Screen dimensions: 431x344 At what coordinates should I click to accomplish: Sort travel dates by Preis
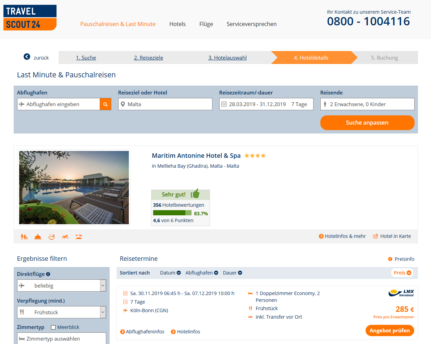(402, 273)
